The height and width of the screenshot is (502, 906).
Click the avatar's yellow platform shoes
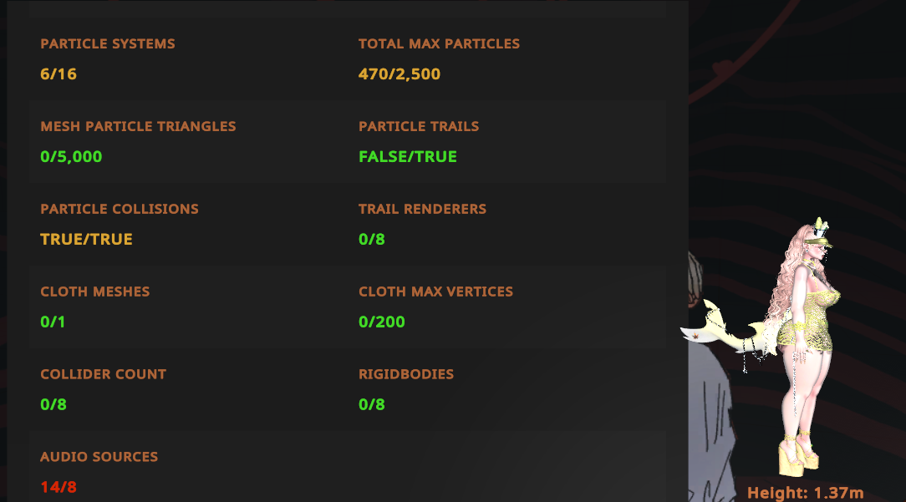[798, 454]
